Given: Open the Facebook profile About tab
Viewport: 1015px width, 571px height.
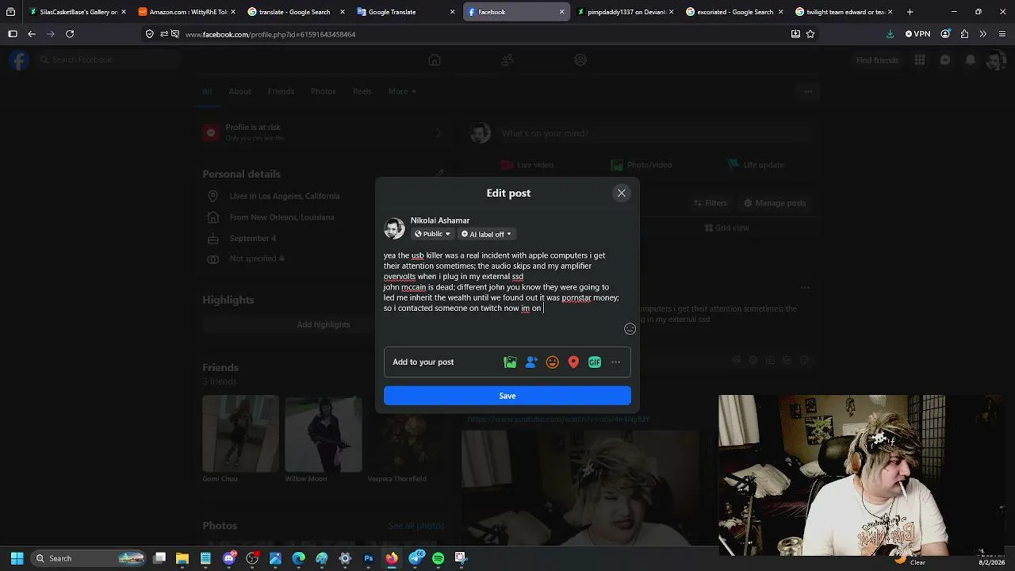Looking at the screenshot, I should 239,91.
